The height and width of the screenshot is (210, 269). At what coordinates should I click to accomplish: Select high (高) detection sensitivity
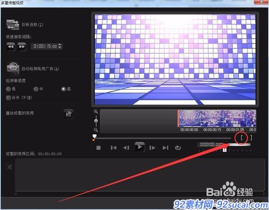pos(63,89)
